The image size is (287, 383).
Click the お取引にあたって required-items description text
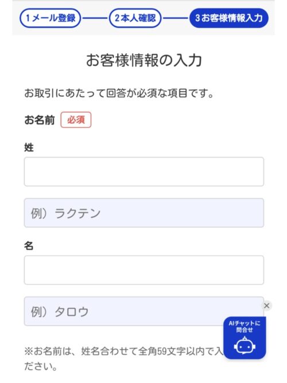[119, 93]
